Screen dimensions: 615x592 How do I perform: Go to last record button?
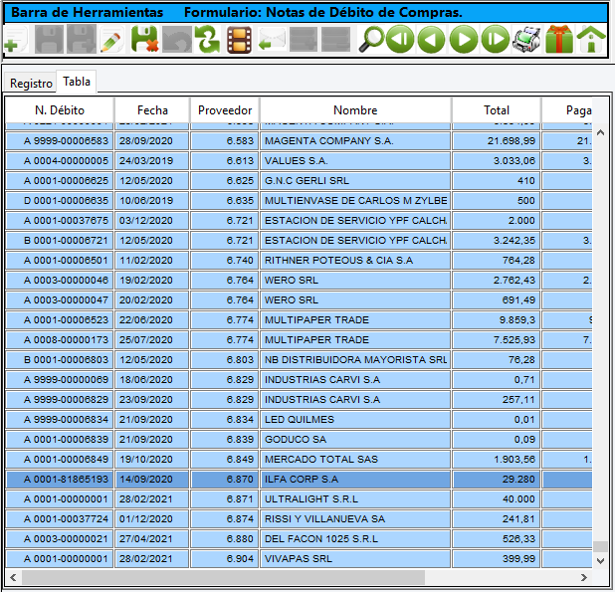[496, 40]
